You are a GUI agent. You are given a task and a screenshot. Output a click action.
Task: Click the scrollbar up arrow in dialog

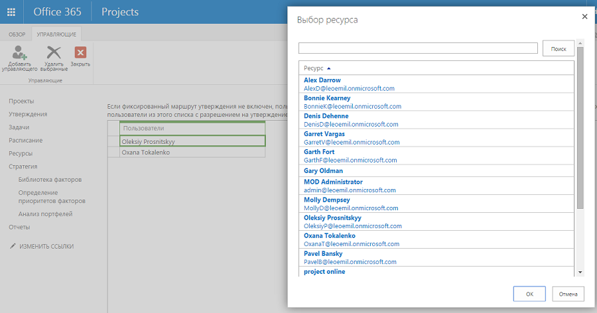click(580, 43)
